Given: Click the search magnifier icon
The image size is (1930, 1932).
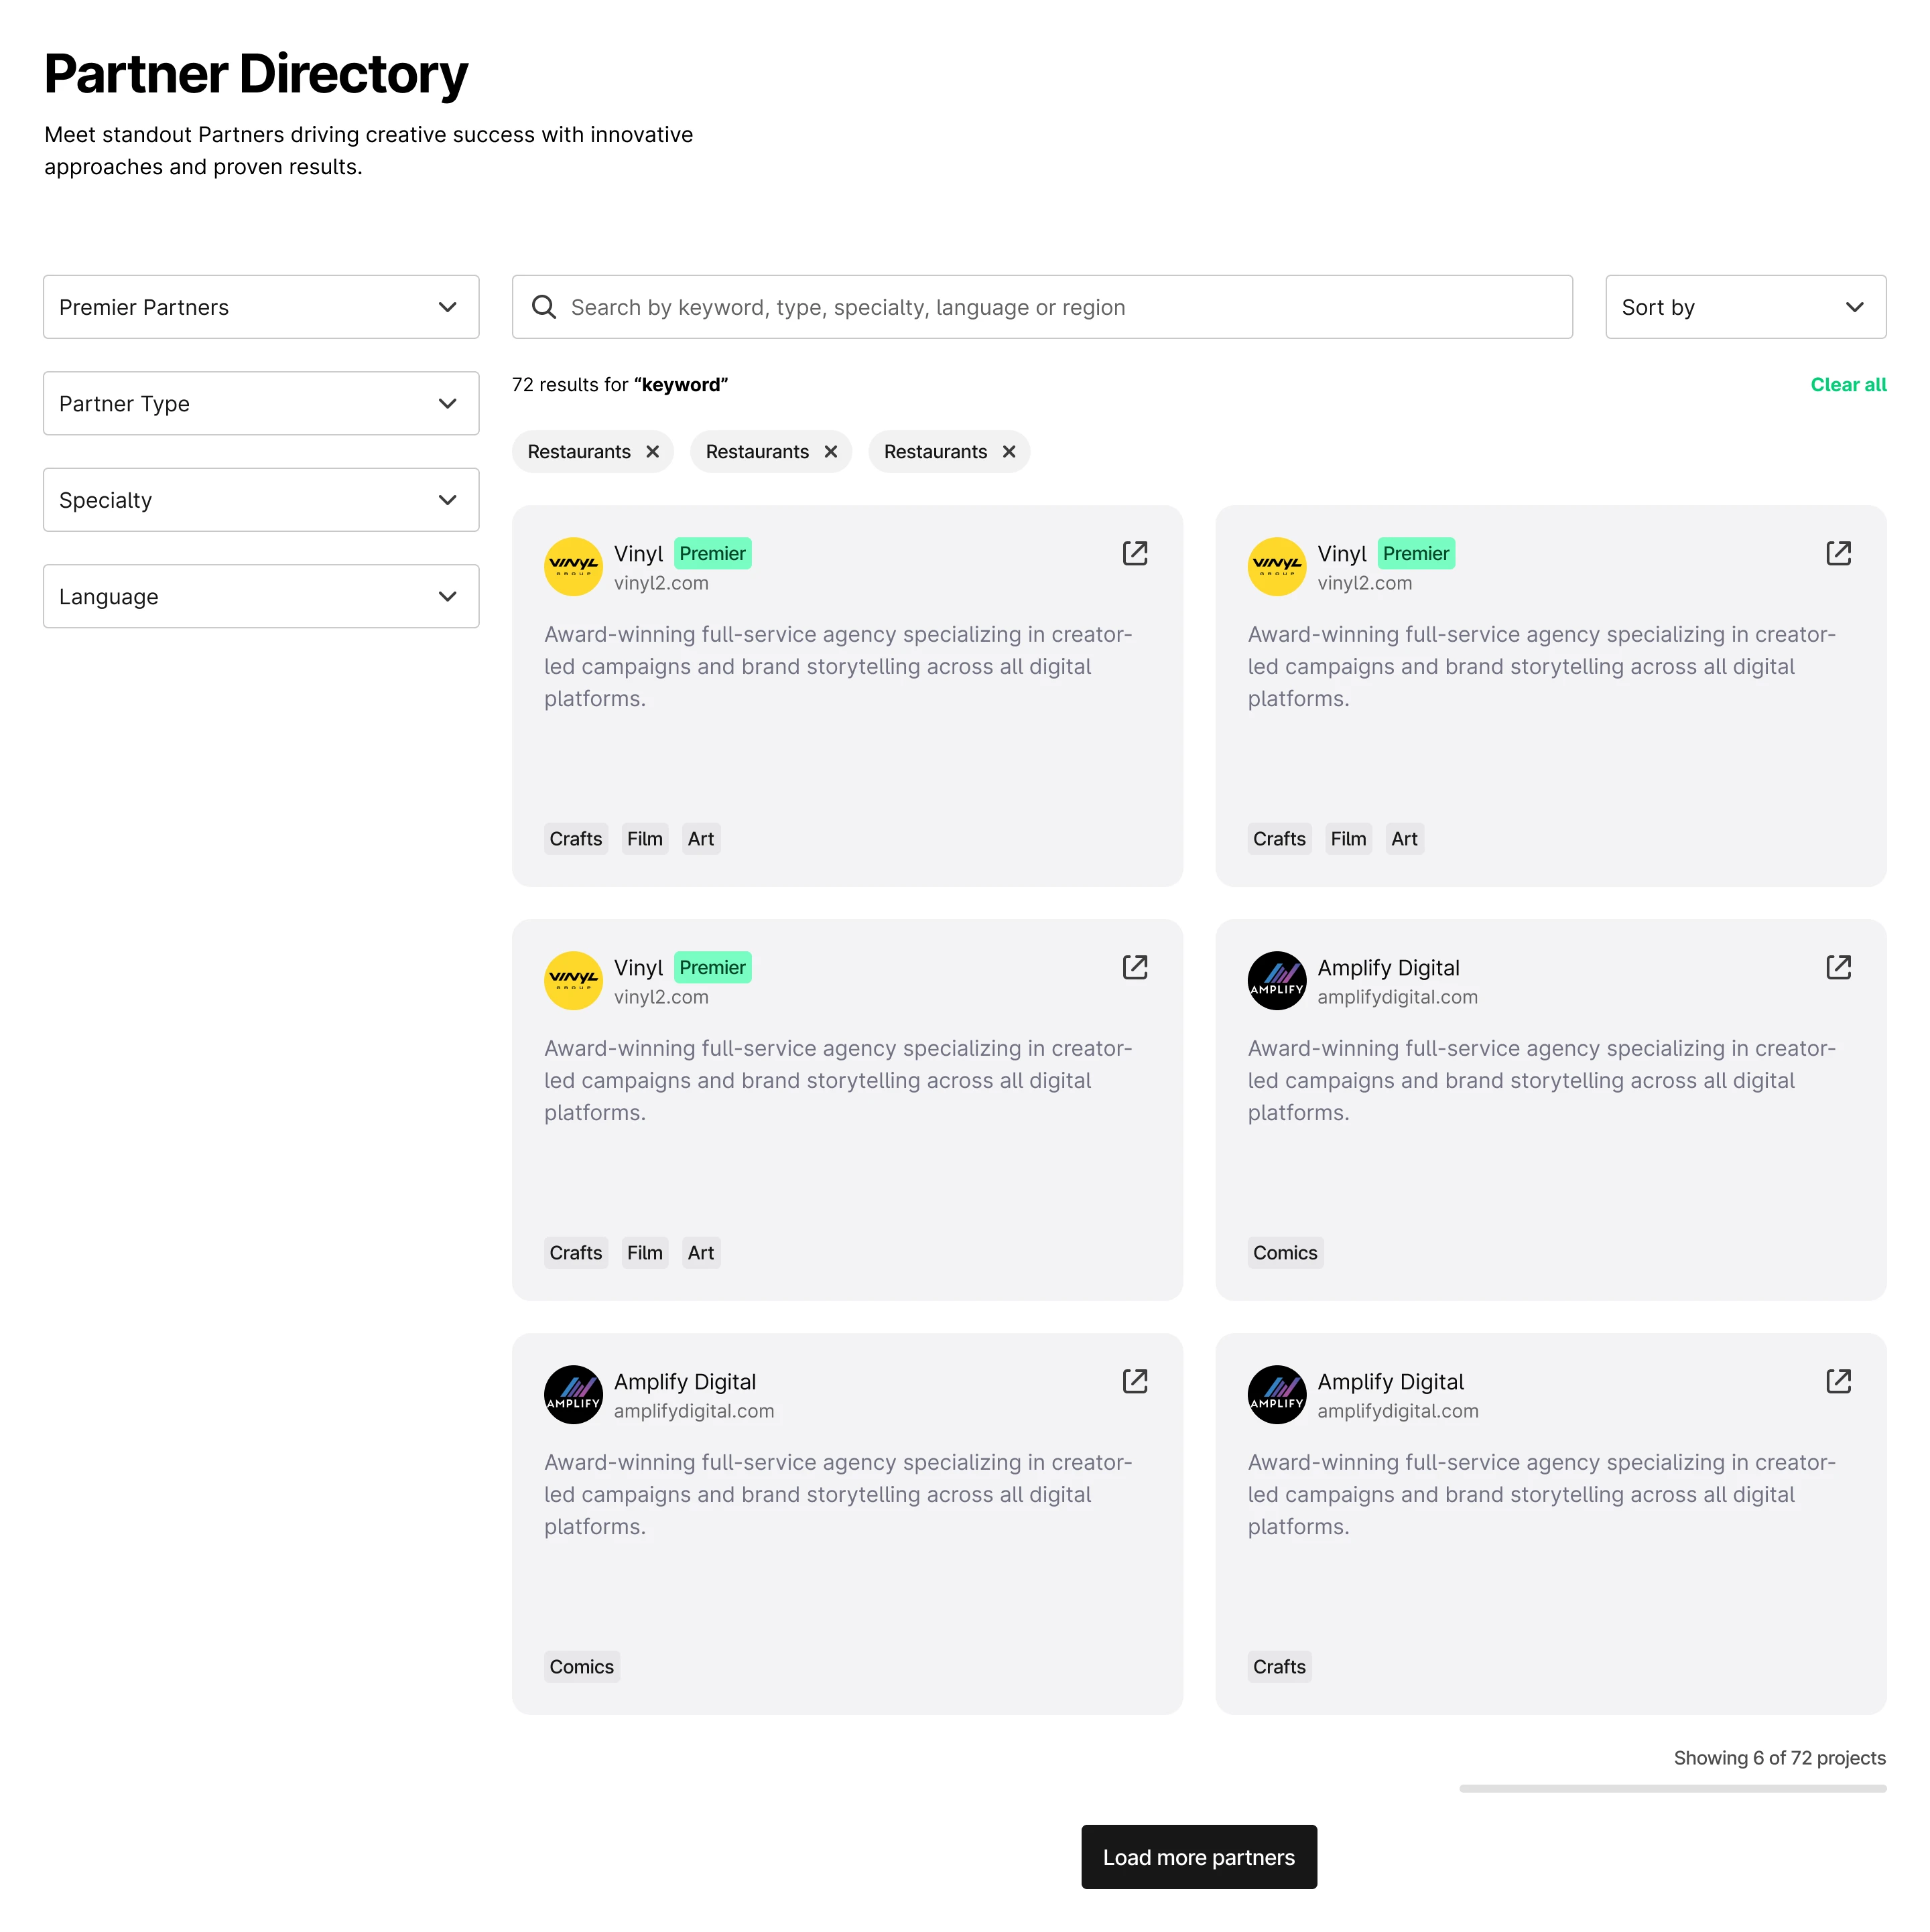Looking at the screenshot, I should pos(543,307).
